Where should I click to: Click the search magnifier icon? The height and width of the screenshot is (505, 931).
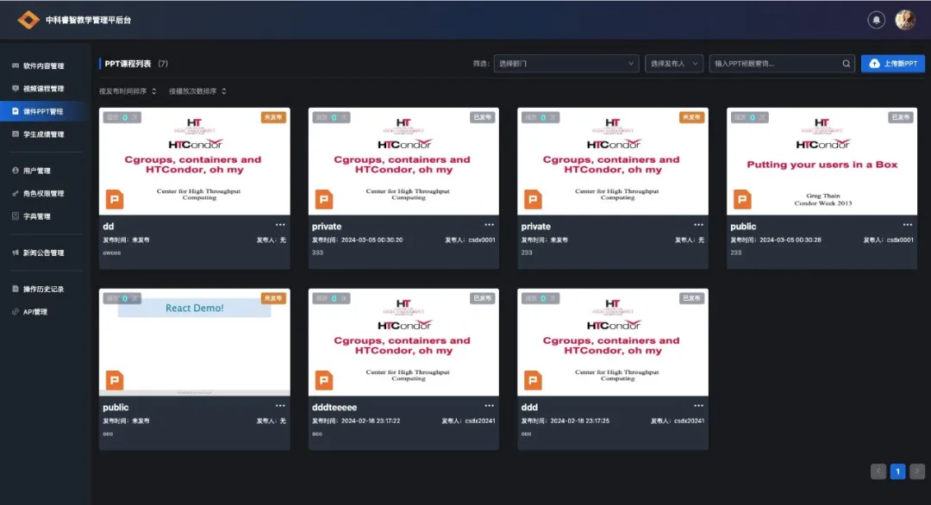847,64
